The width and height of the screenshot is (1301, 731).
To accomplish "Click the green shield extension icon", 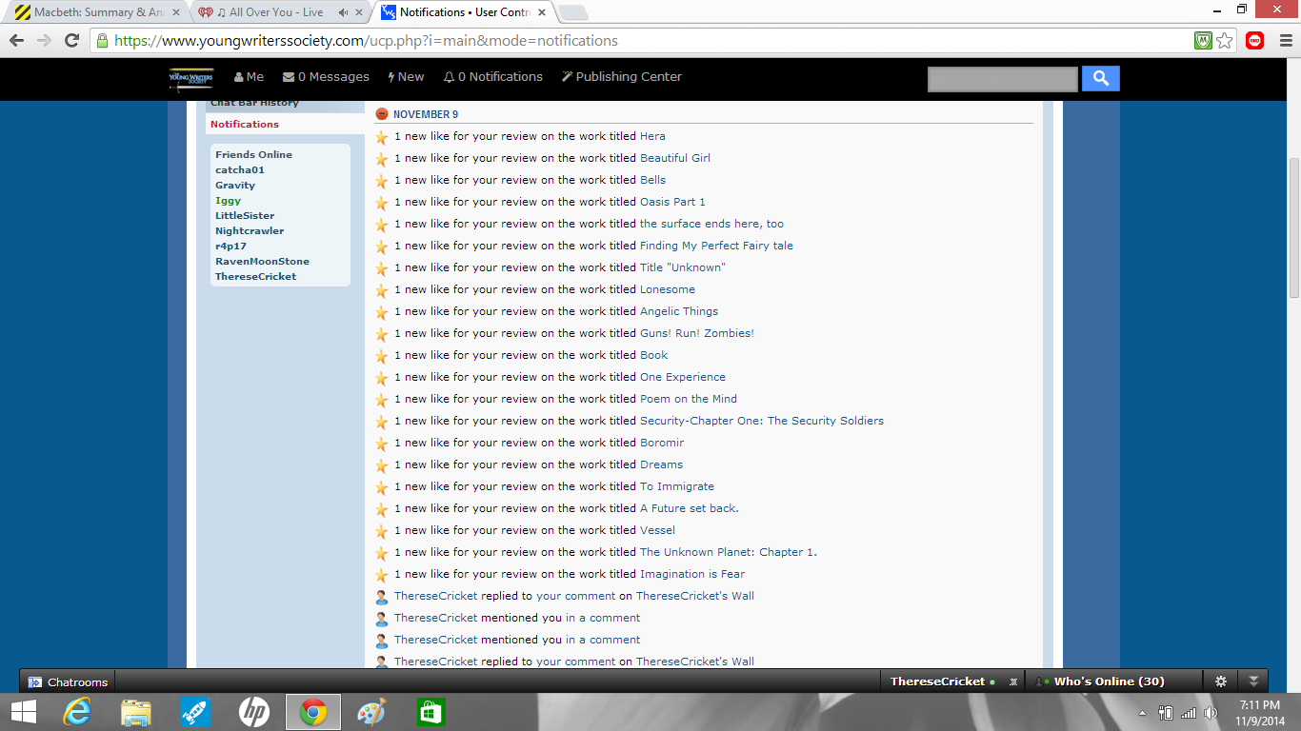I will (x=1203, y=41).
